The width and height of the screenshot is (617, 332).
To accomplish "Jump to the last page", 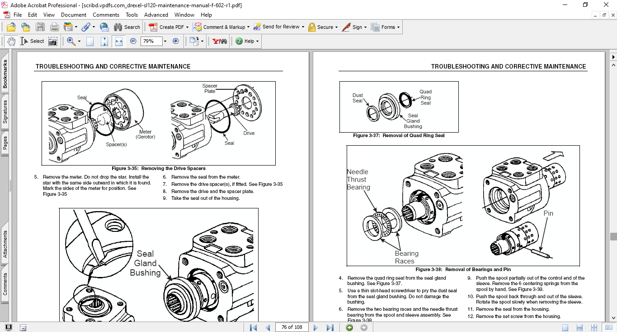I will pos(330,327).
